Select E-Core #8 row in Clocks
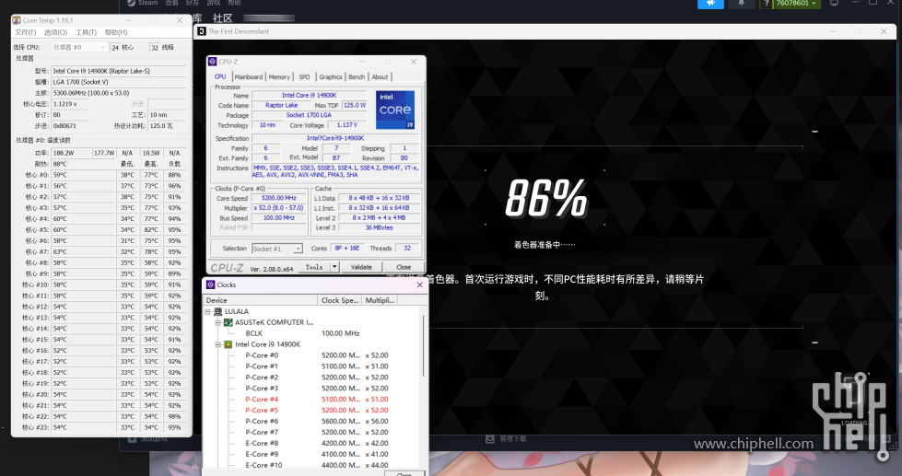Screen dimensions: 902x476 [x=313, y=443]
